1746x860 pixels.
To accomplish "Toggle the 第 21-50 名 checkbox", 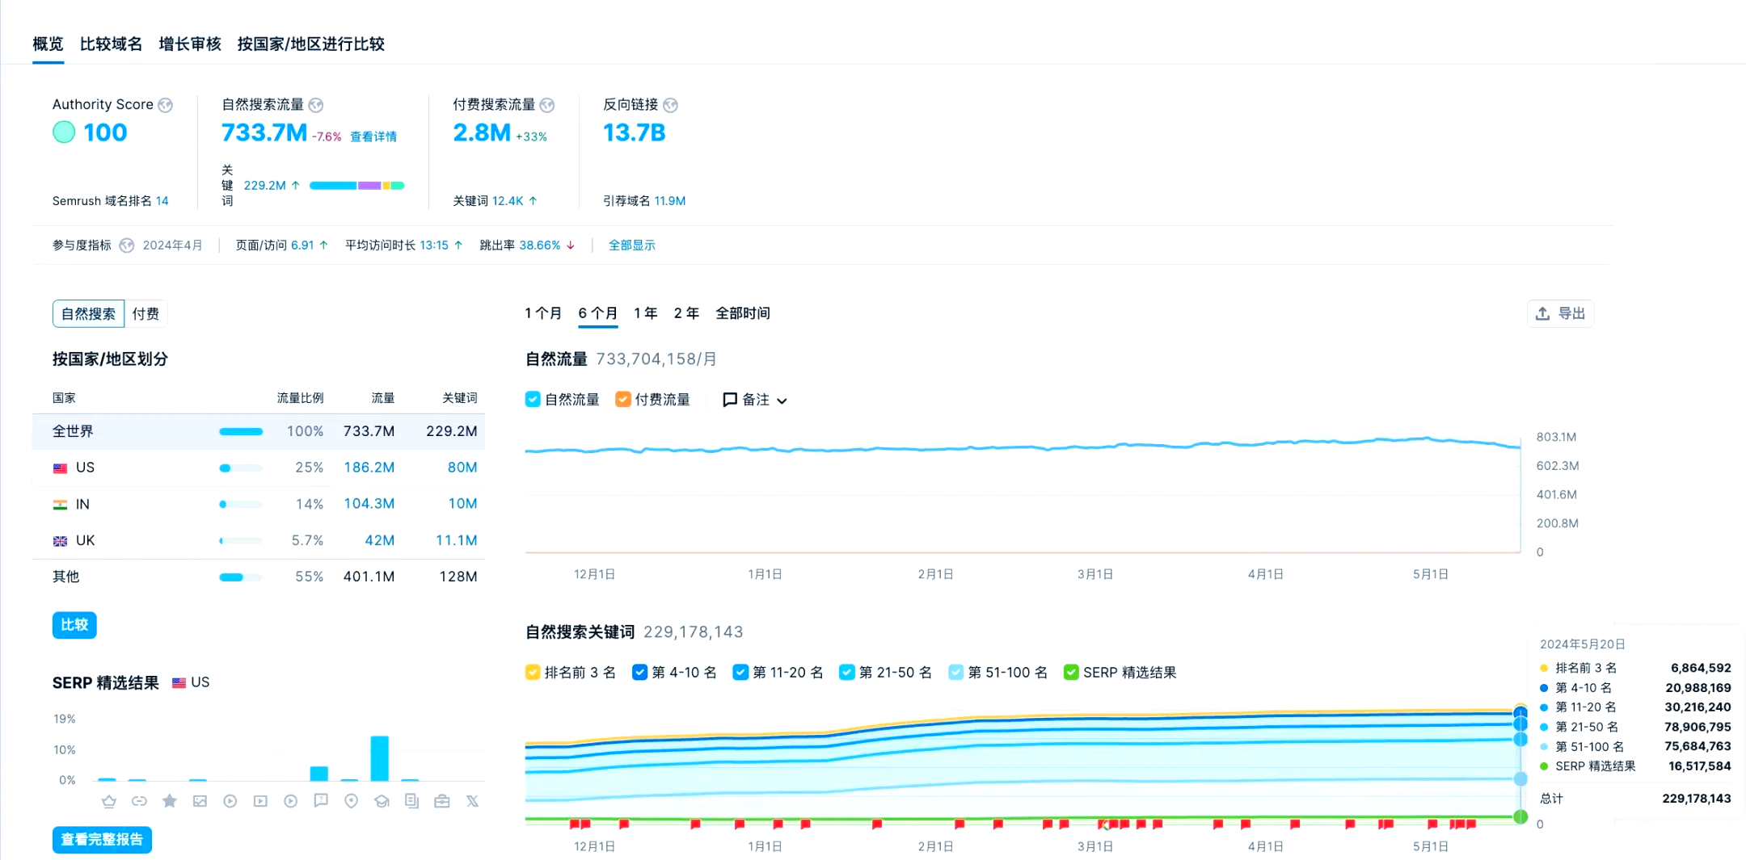I will [847, 673].
